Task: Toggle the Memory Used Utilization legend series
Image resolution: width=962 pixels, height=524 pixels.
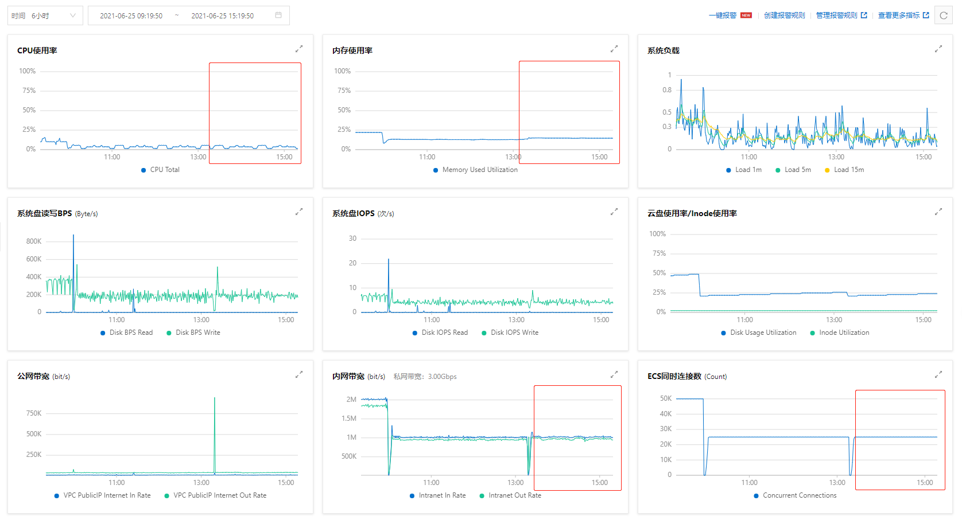Action: pos(475,170)
